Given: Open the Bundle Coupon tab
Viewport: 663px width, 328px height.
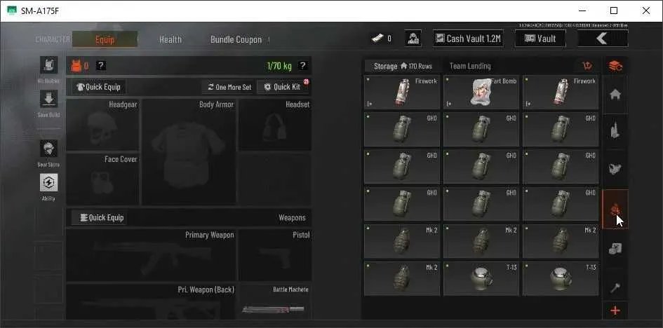Looking at the screenshot, I should tap(236, 39).
